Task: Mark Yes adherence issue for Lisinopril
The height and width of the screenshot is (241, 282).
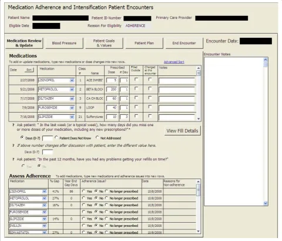Action: click(83, 191)
